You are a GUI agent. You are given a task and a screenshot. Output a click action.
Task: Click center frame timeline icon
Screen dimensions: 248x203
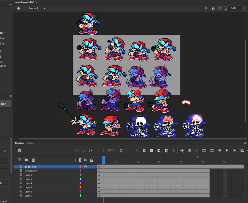(x=204, y=150)
